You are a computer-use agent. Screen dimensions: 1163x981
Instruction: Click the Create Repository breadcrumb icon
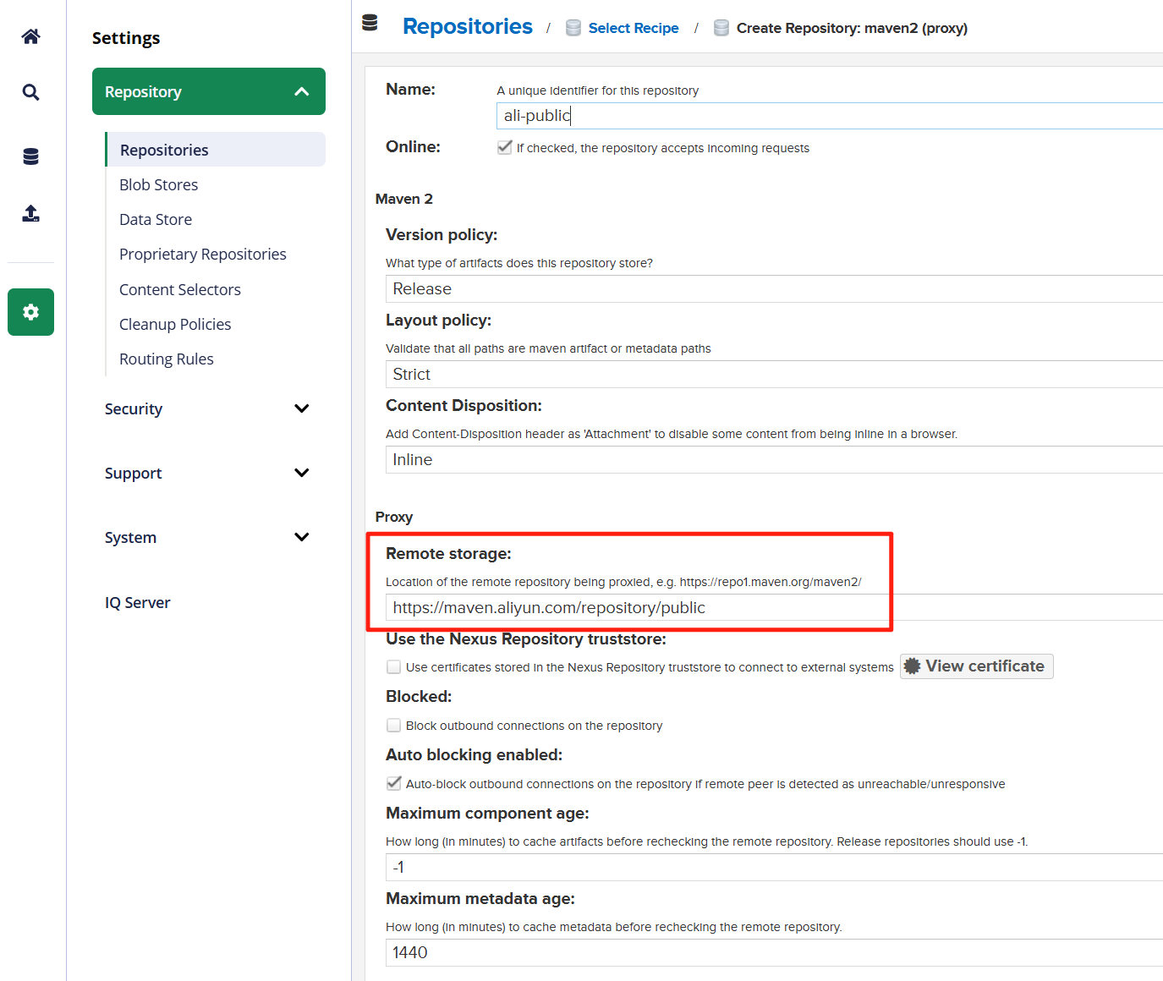pyautogui.click(x=721, y=28)
